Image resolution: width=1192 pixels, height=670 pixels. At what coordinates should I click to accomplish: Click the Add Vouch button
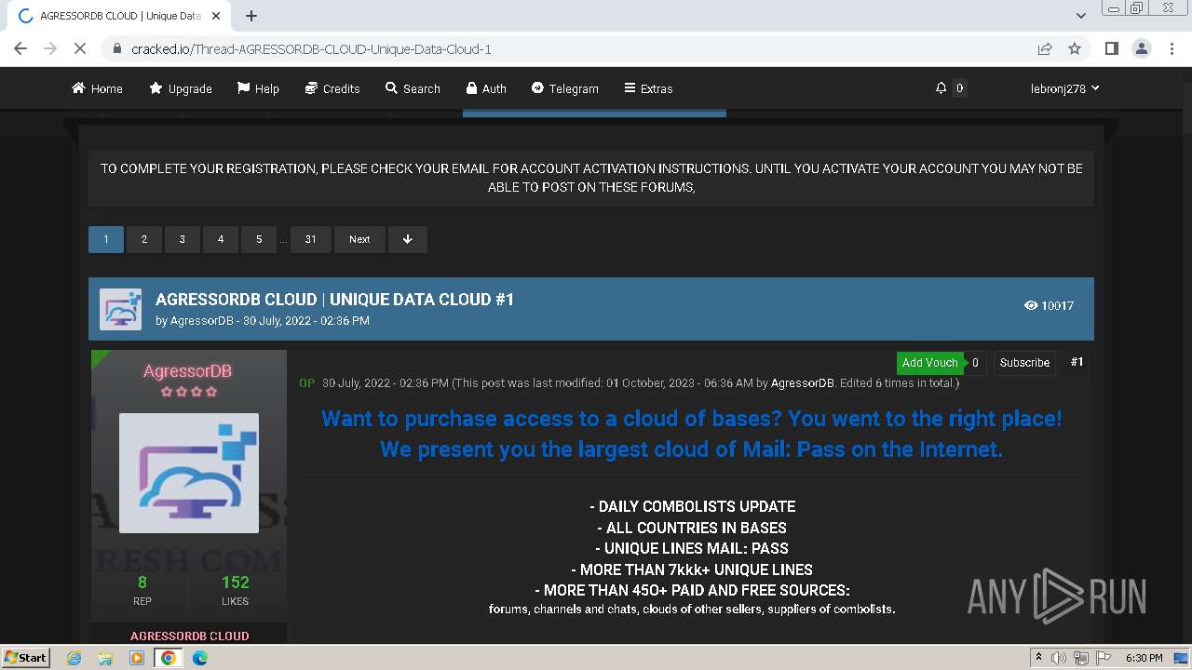click(929, 363)
